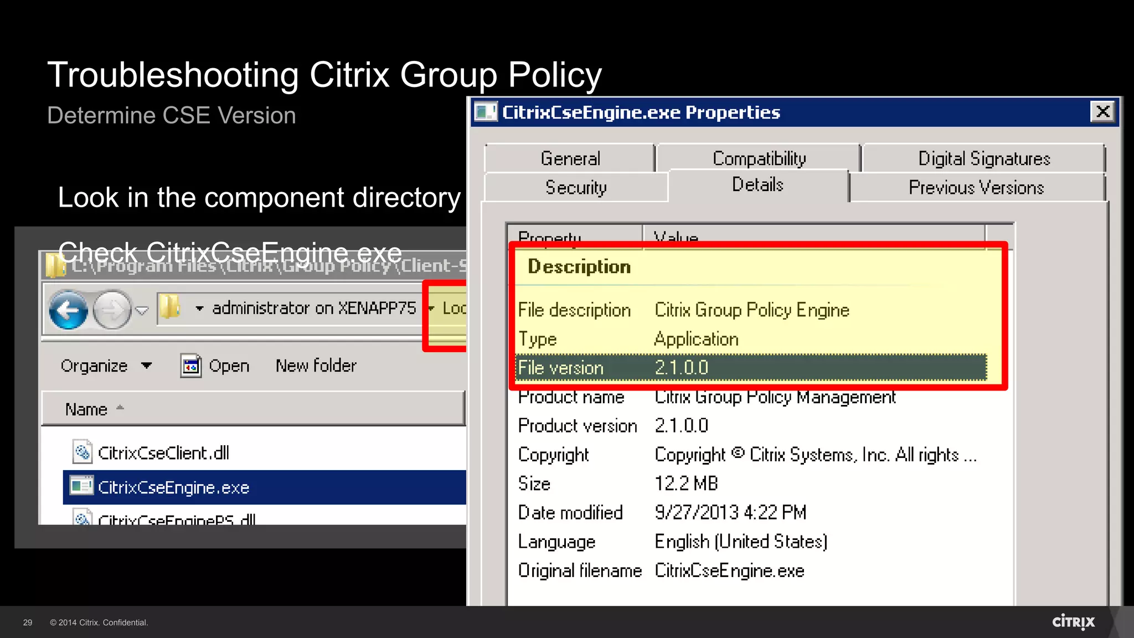Sort files by the Name column header
The width and height of the screenshot is (1134, 638).
click(253, 409)
